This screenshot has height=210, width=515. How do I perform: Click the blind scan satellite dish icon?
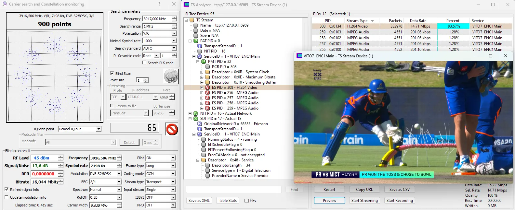(171, 77)
